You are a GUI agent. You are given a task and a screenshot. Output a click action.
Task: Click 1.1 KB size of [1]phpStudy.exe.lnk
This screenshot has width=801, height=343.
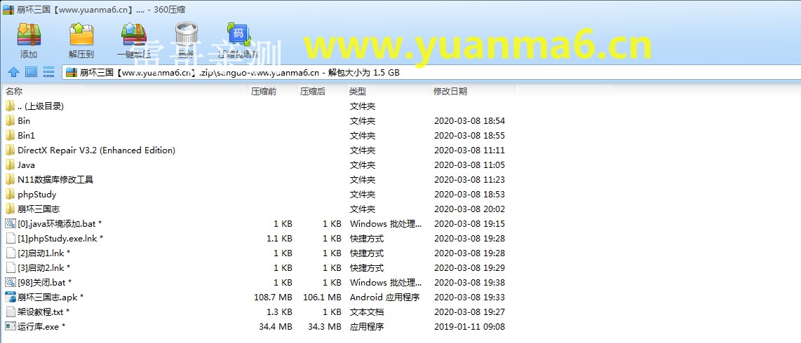coord(279,239)
